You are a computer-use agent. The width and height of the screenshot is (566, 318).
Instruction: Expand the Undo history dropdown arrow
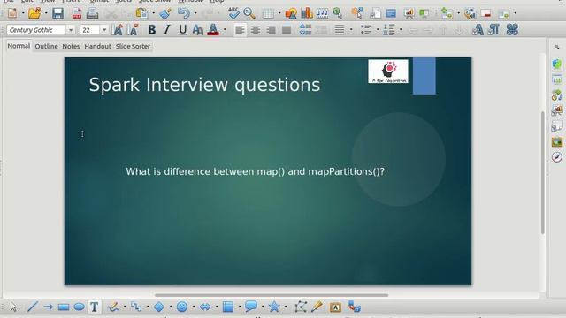[x=195, y=13]
